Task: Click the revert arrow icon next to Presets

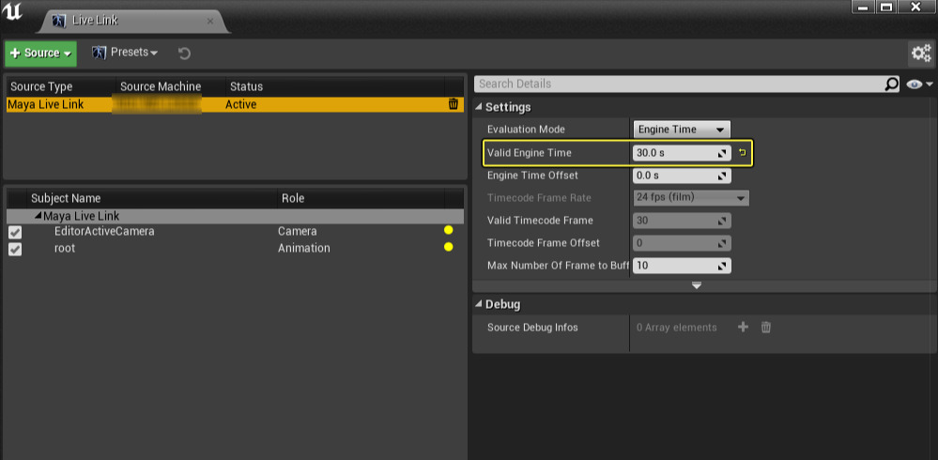Action: click(x=184, y=54)
